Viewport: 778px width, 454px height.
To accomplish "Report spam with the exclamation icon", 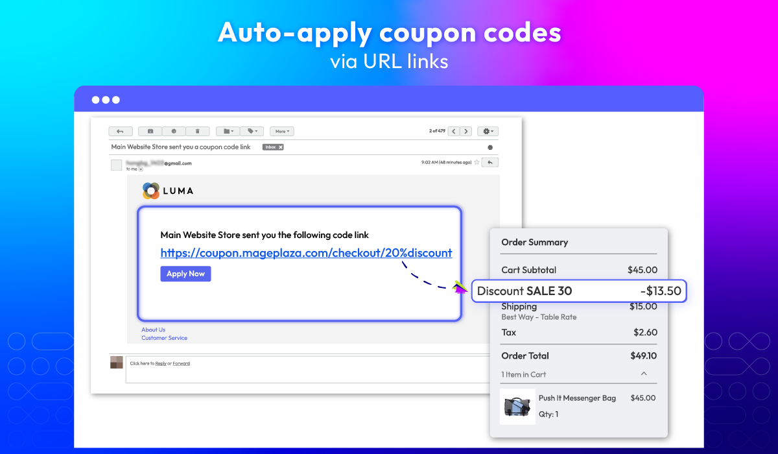I will pyautogui.click(x=174, y=131).
